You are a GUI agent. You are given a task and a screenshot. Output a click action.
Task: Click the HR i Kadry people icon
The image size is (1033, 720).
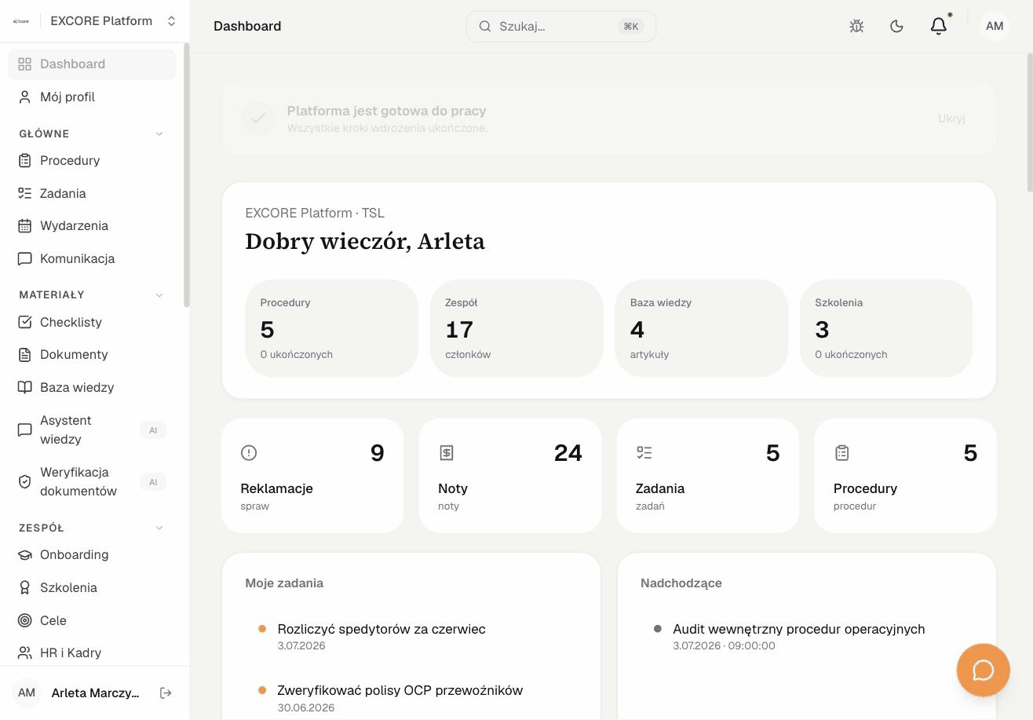(25, 652)
